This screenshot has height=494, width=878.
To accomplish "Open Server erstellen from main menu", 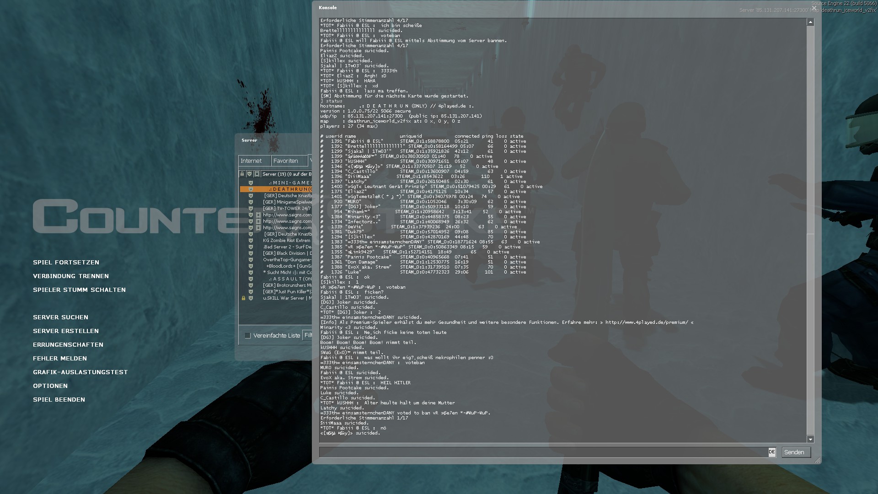I will [66, 331].
